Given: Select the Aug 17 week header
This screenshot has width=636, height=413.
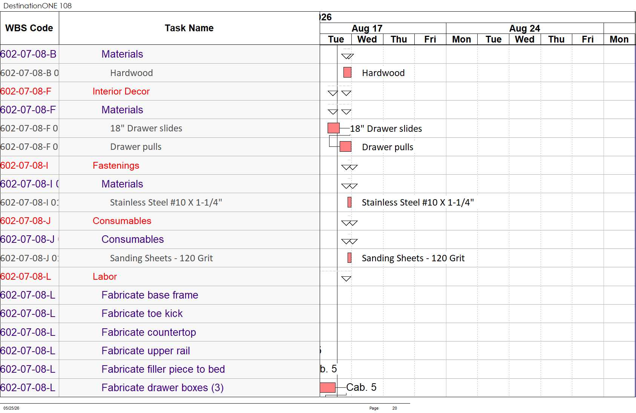Looking at the screenshot, I should pos(367,28).
